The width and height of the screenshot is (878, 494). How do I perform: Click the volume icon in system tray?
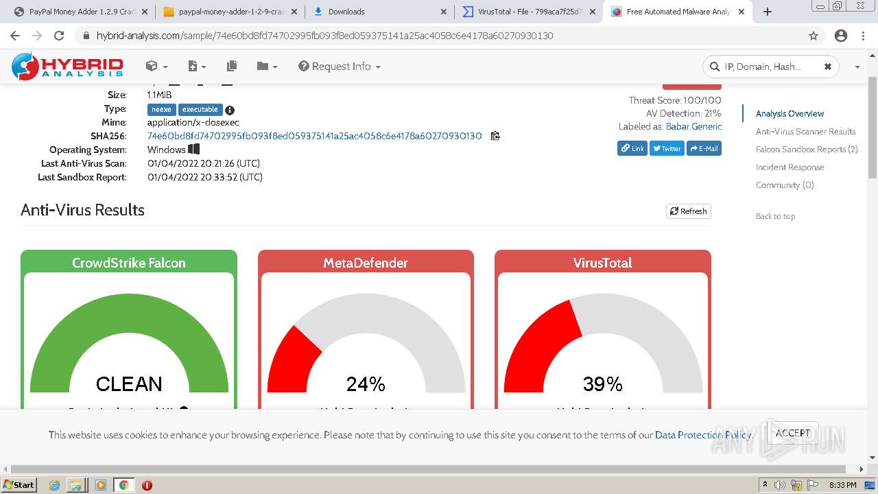[x=780, y=485]
